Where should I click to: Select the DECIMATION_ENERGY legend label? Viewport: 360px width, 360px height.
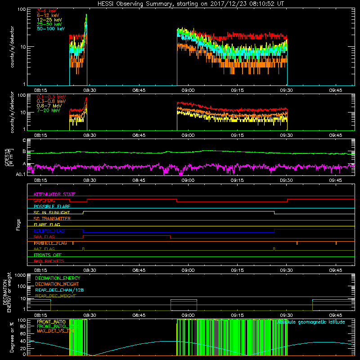[58, 278]
